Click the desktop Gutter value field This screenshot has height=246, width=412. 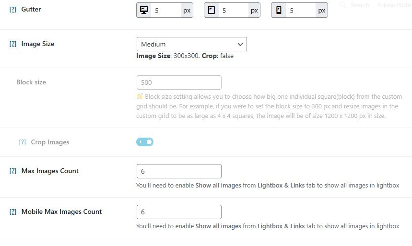click(x=165, y=10)
